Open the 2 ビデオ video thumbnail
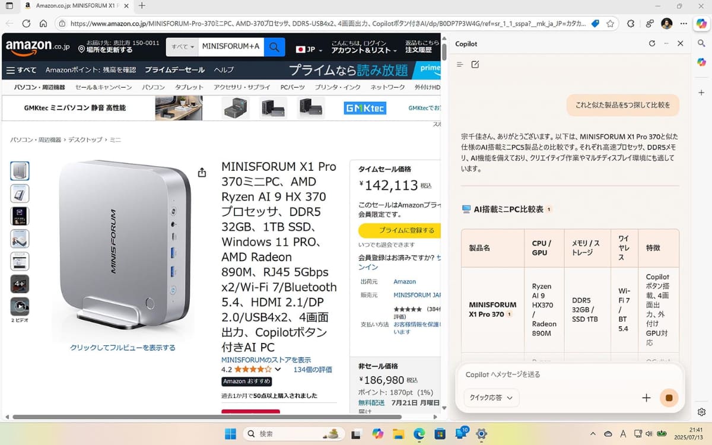The width and height of the screenshot is (712, 445). [20, 307]
